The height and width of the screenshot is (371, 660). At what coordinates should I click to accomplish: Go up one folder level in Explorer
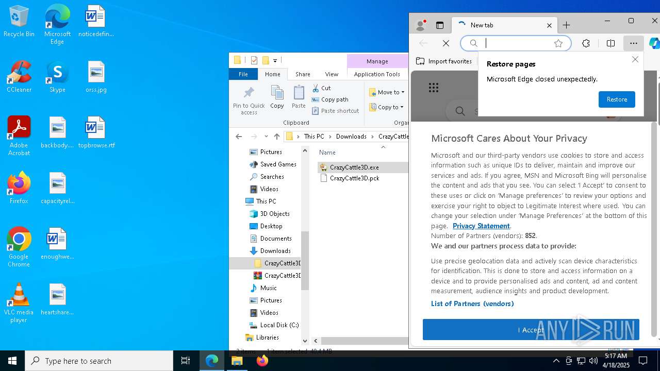(x=277, y=137)
